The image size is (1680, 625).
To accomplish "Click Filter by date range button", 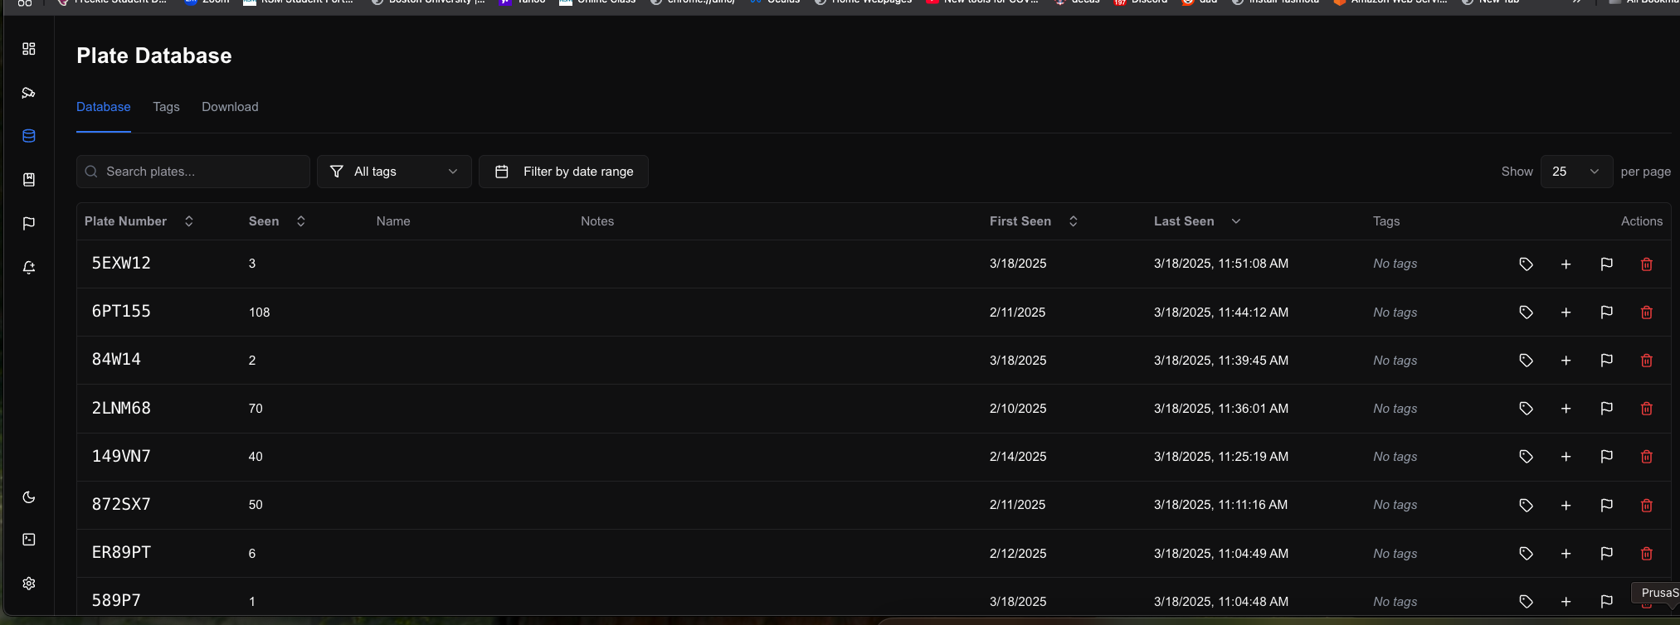I will (563, 172).
